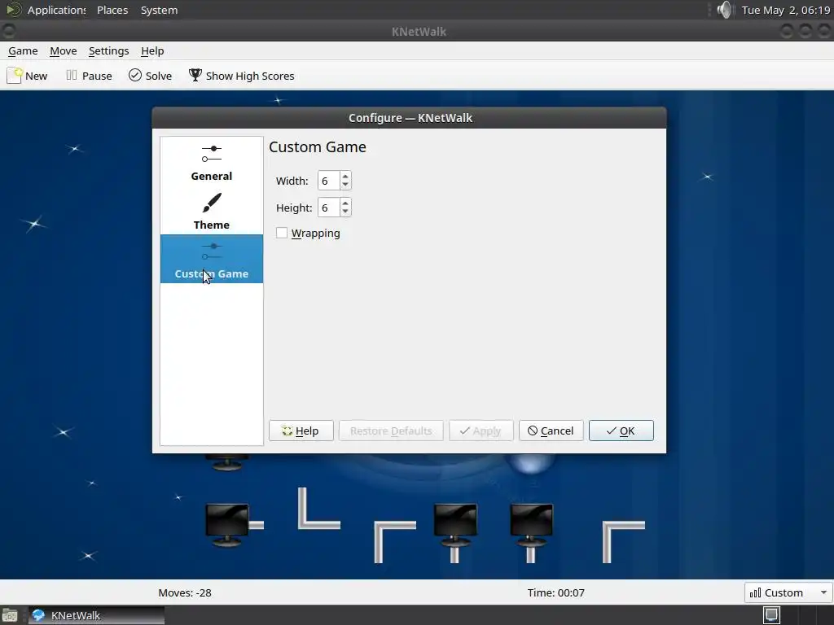Click the workspace switcher icon at bottom right
The height and width of the screenshot is (625, 834).
click(x=772, y=615)
